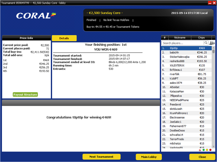
Task: Minimize the tournament lobby window
Action: [210, 3]
